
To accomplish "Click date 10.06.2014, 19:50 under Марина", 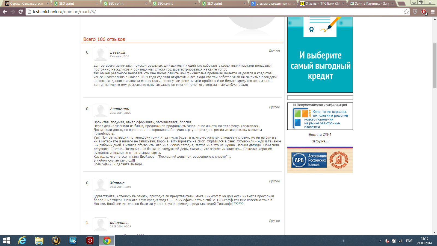I will [120, 187].
